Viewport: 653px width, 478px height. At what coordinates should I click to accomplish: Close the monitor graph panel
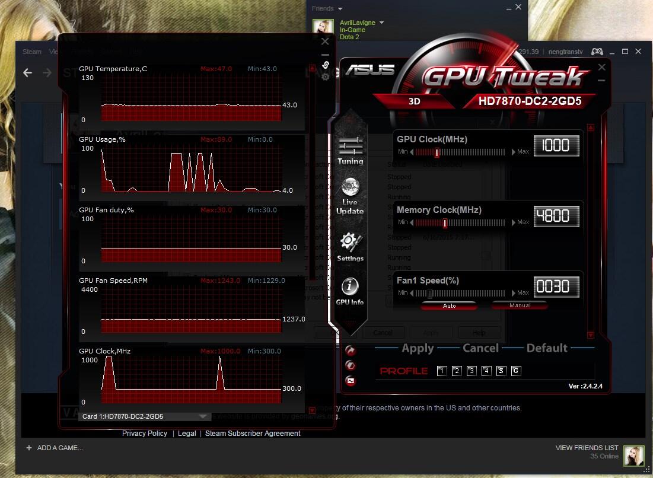pos(325,42)
